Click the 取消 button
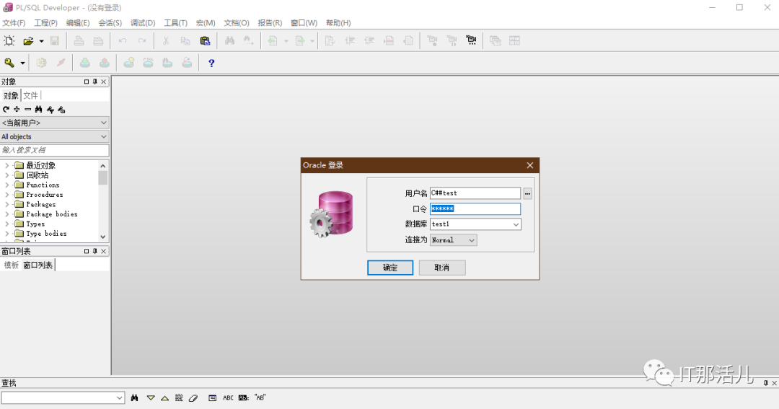This screenshot has height=409, width=779. pos(441,268)
